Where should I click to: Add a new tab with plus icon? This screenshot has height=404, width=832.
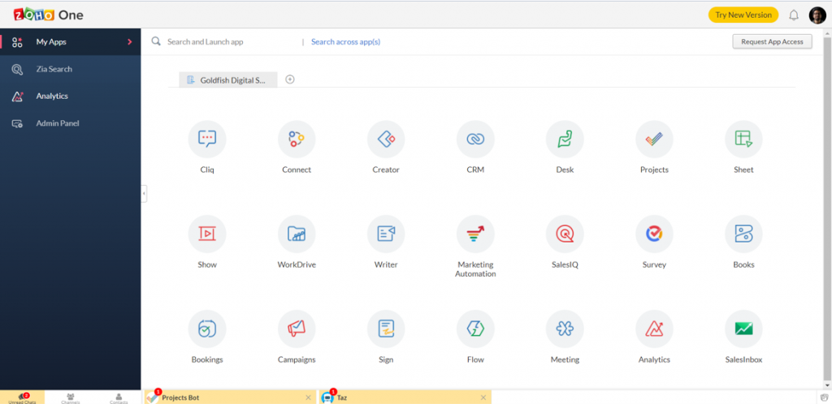290,80
